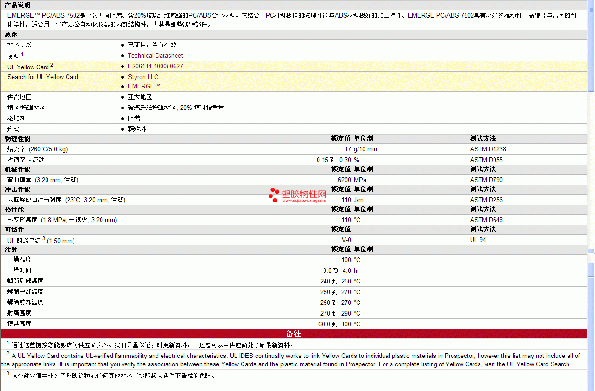Click the 添加剂 row label
The image size is (595, 391).
pyautogui.click(x=16, y=119)
